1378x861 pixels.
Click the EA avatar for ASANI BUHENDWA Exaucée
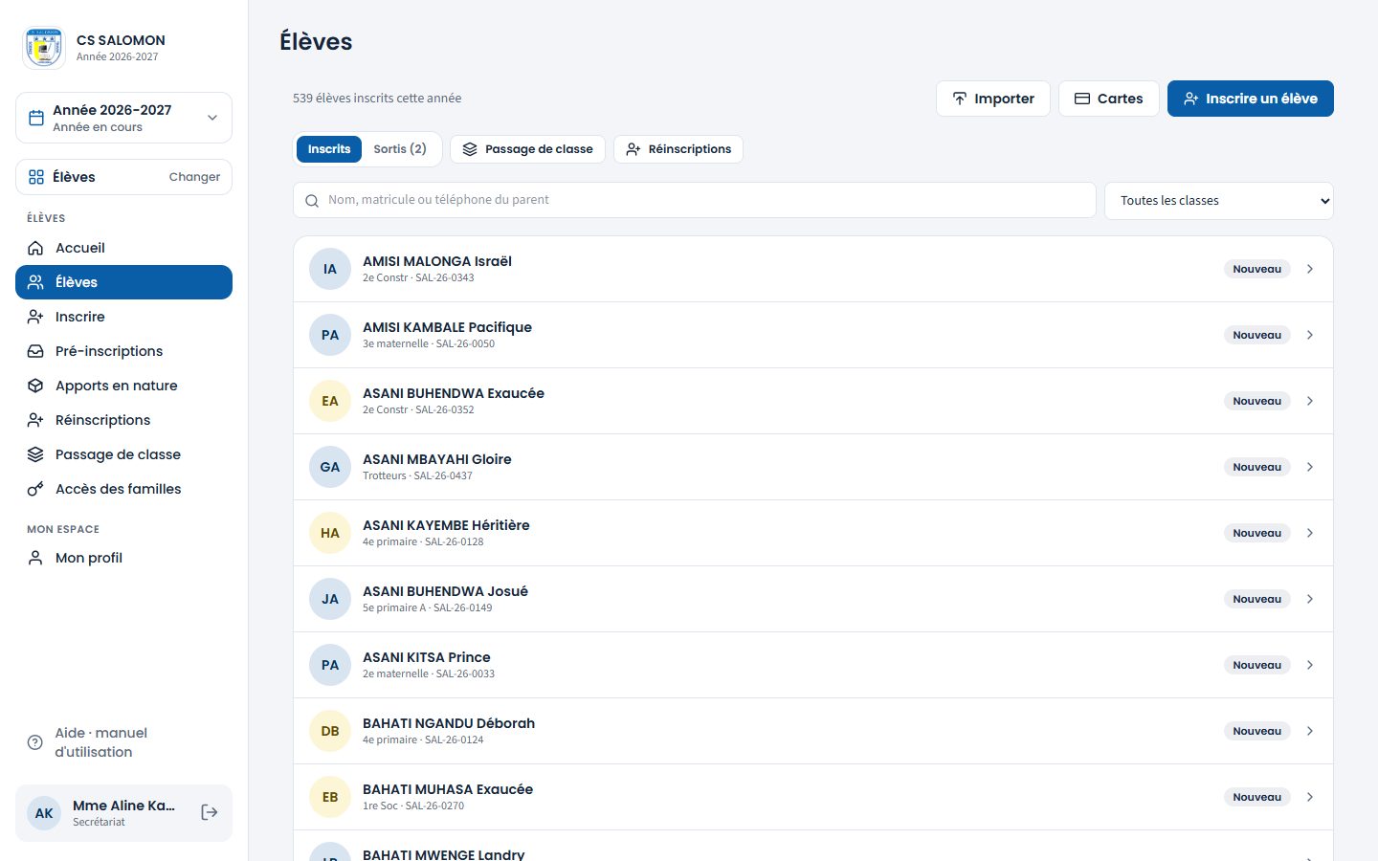pyautogui.click(x=330, y=401)
